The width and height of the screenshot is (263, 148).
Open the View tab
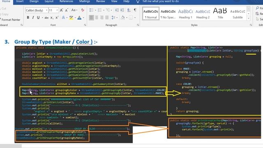[114, 1]
